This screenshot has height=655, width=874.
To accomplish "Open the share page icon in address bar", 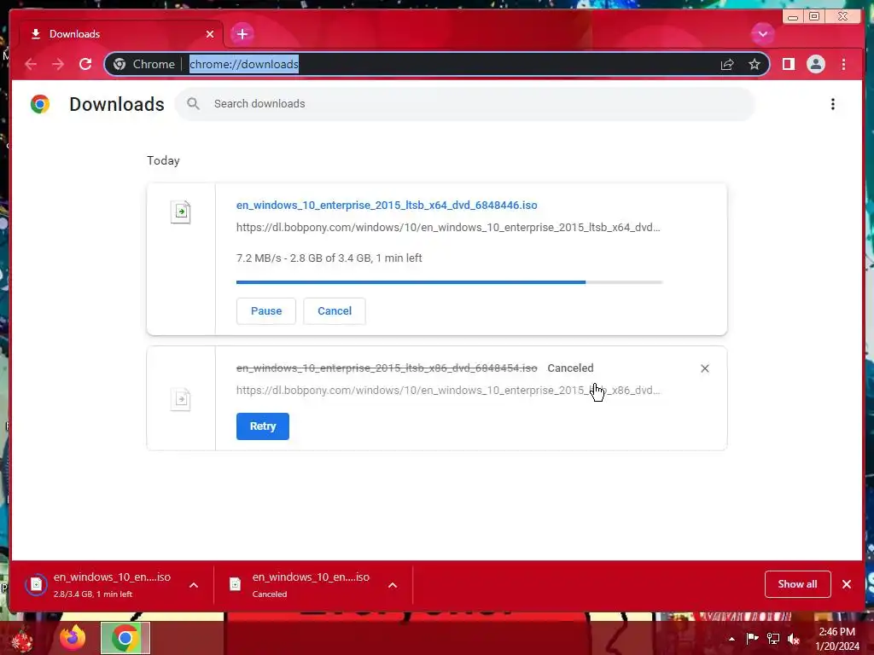I will click(727, 65).
